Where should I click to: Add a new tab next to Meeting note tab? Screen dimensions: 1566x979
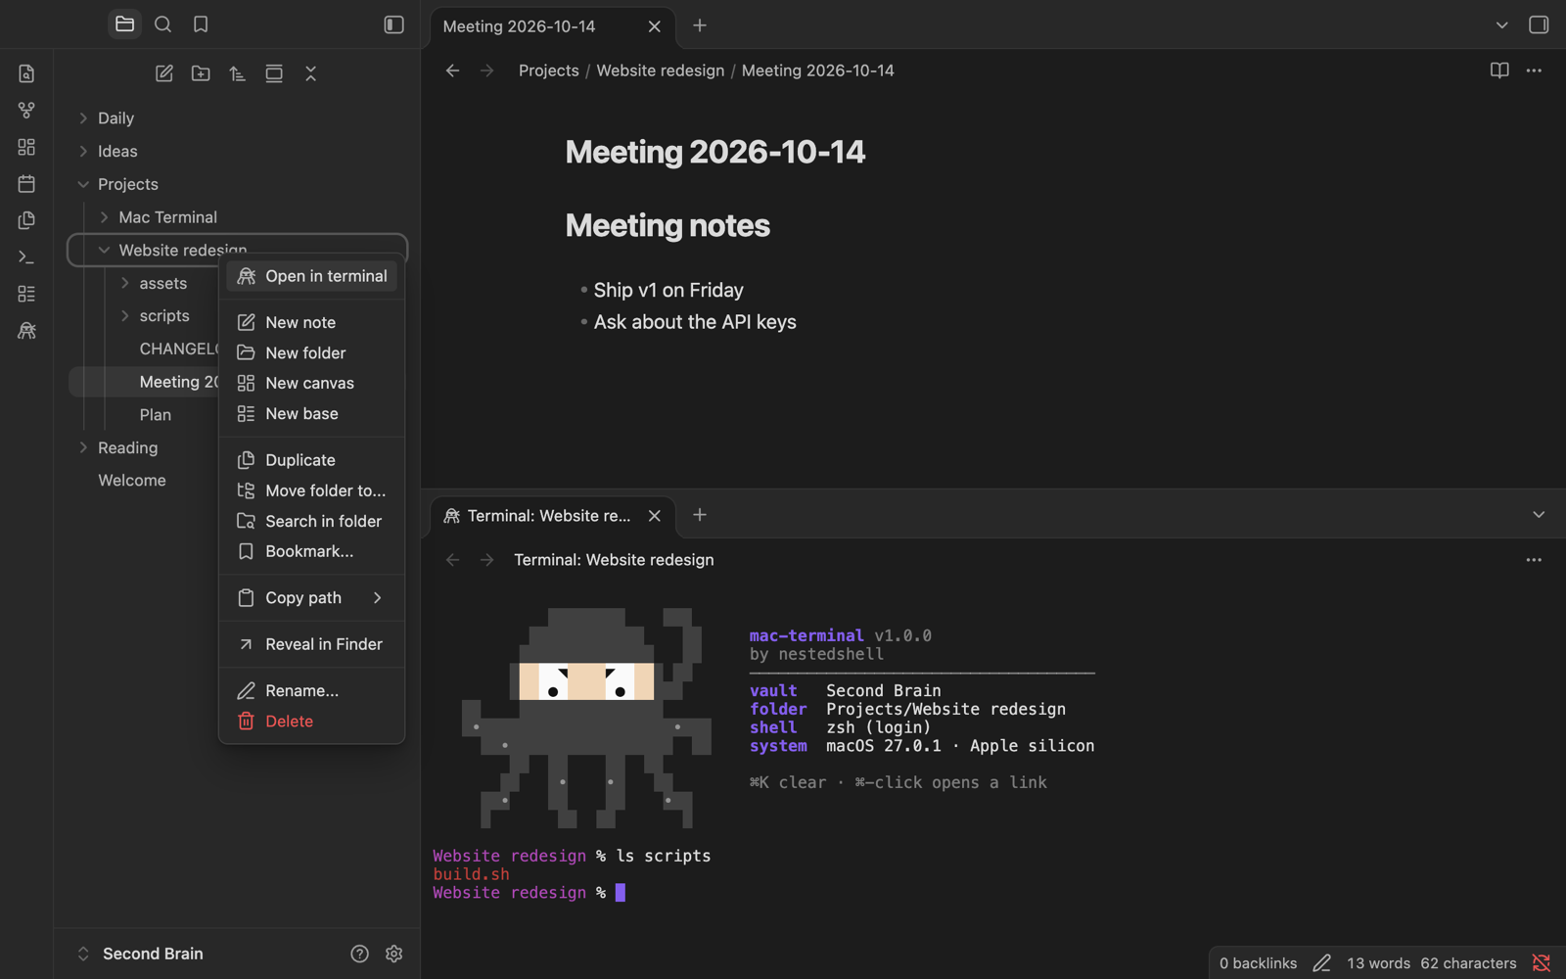point(700,25)
